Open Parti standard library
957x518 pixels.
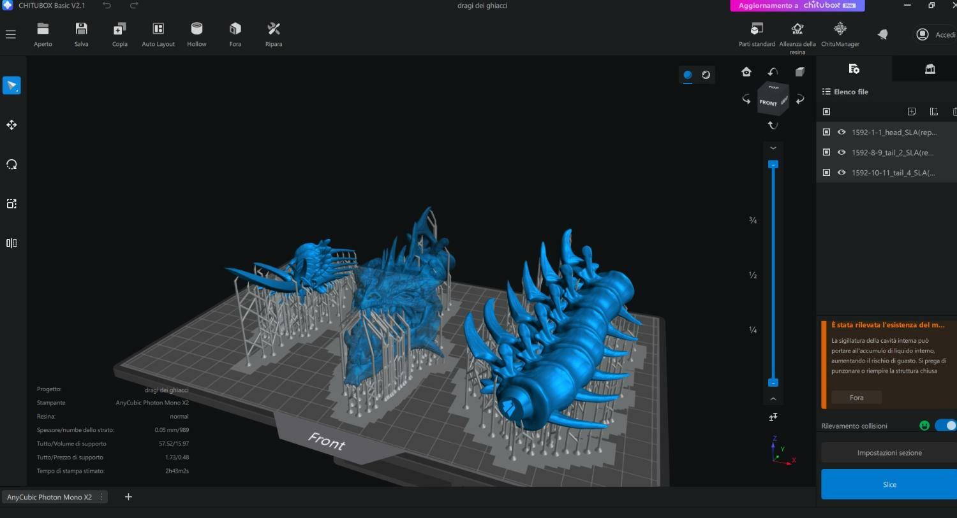(x=757, y=34)
